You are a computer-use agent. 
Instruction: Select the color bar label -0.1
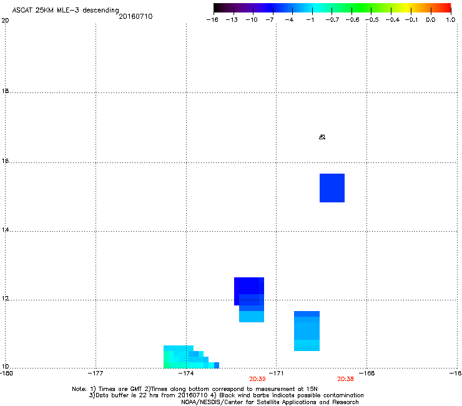(x=411, y=20)
